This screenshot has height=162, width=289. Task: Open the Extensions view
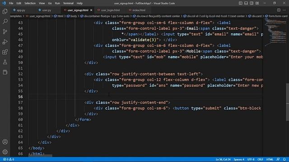coord(5,52)
